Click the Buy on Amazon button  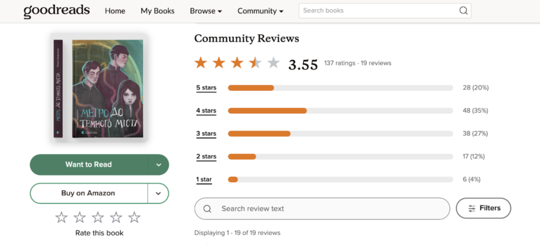(88, 193)
